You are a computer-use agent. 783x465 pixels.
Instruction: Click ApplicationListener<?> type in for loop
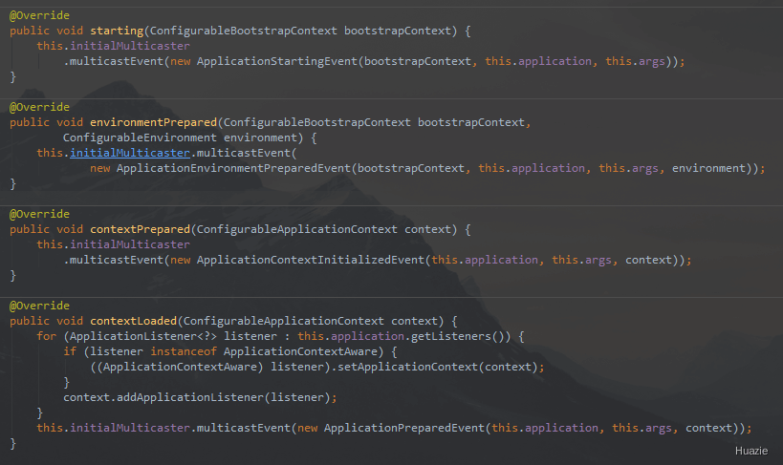click(x=143, y=337)
